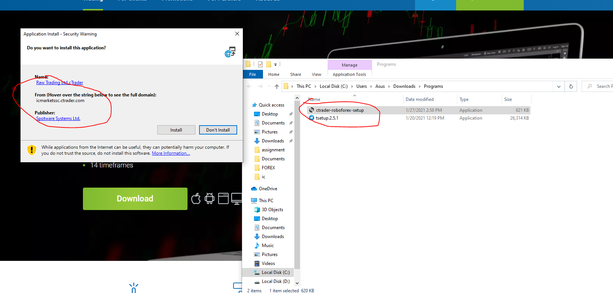Viewport: 613px width, 293px height.
Task: Click the Don't Install button
Action: point(218,130)
